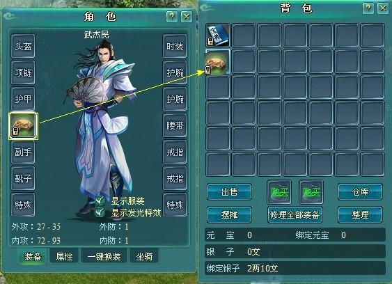Switch to the 坐骑 tab
This screenshot has width=392, height=284.
coord(144,256)
